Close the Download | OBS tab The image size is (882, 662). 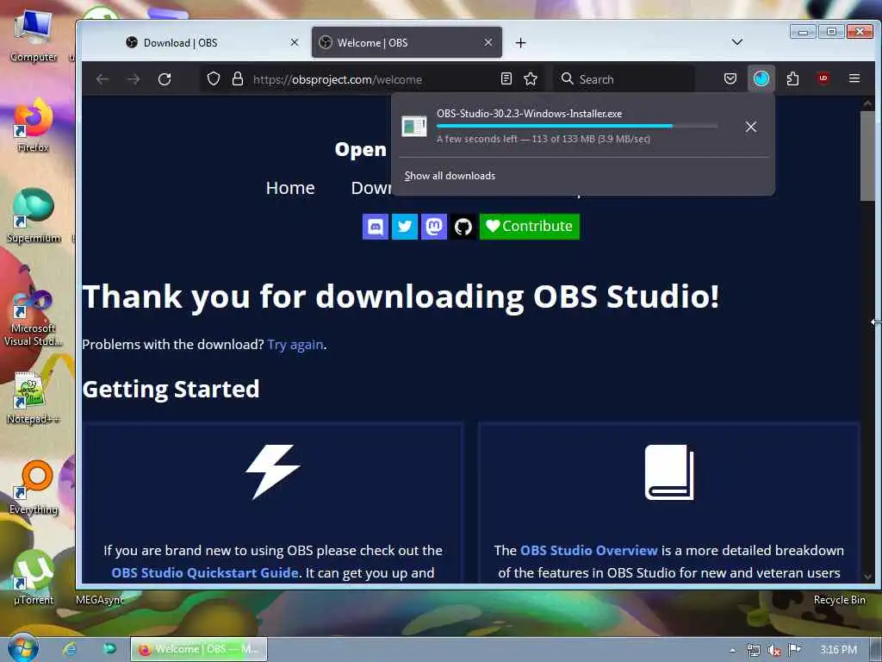pyautogui.click(x=295, y=42)
